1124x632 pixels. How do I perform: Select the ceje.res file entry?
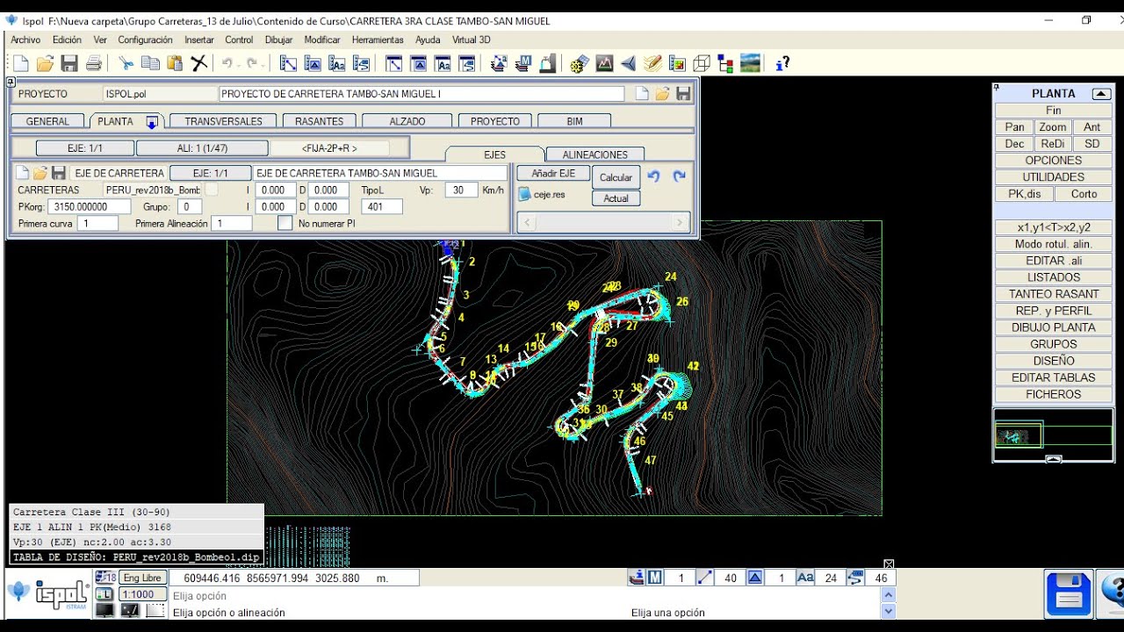542,194
